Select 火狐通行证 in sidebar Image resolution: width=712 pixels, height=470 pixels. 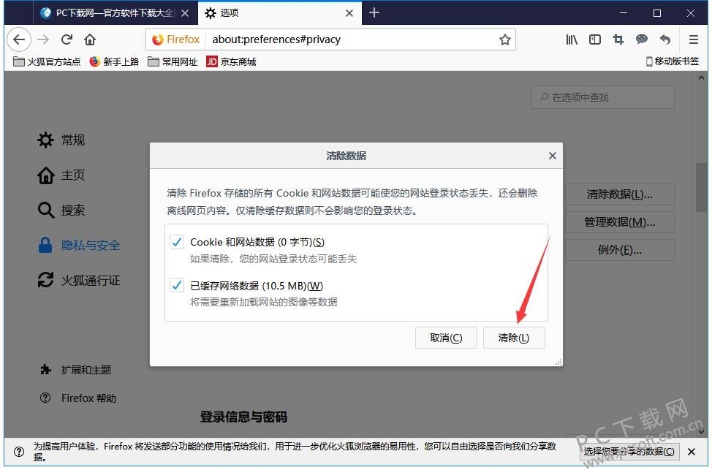79,280
